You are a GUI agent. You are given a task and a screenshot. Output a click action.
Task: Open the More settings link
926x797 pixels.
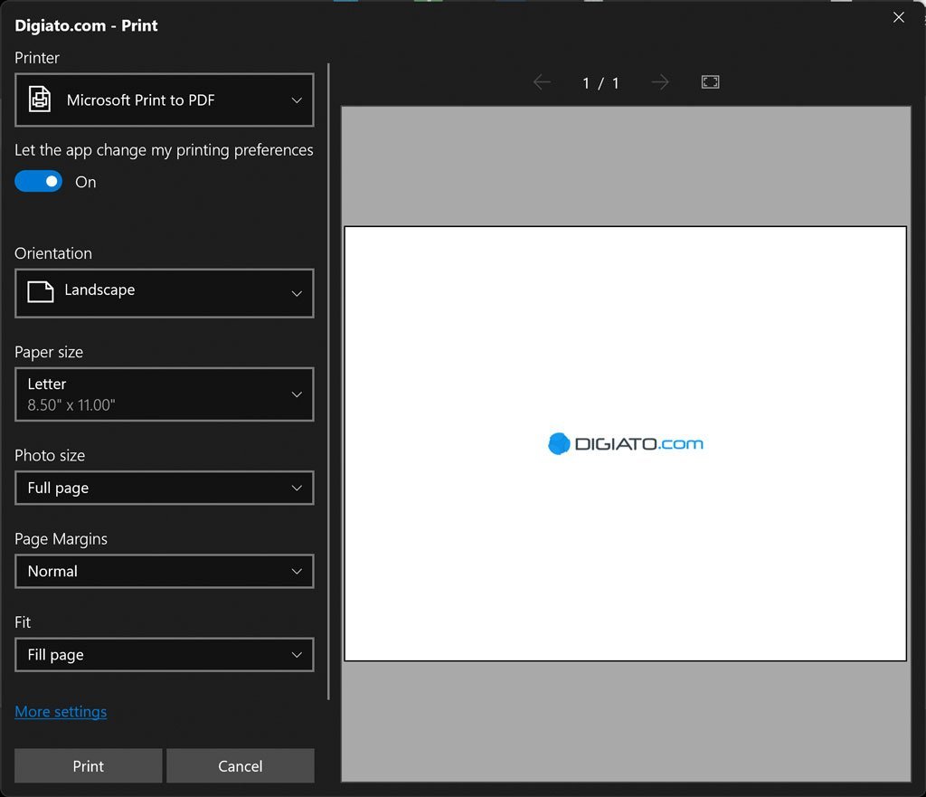point(61,711)
